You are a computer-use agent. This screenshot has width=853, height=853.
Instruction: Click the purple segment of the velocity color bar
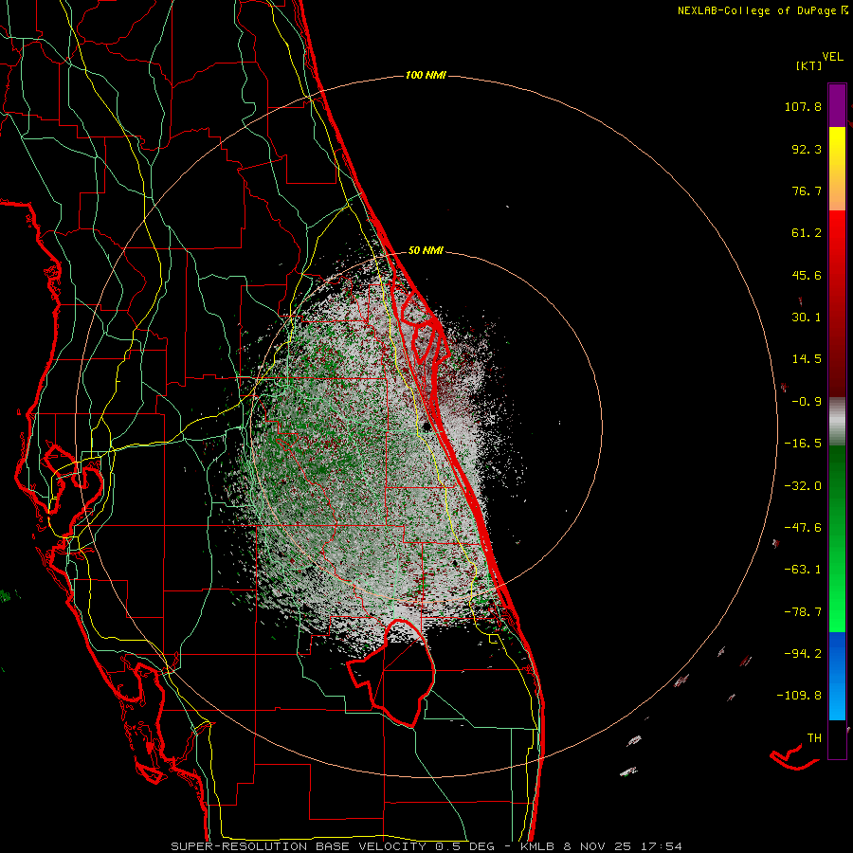click(x=837, y=105)
